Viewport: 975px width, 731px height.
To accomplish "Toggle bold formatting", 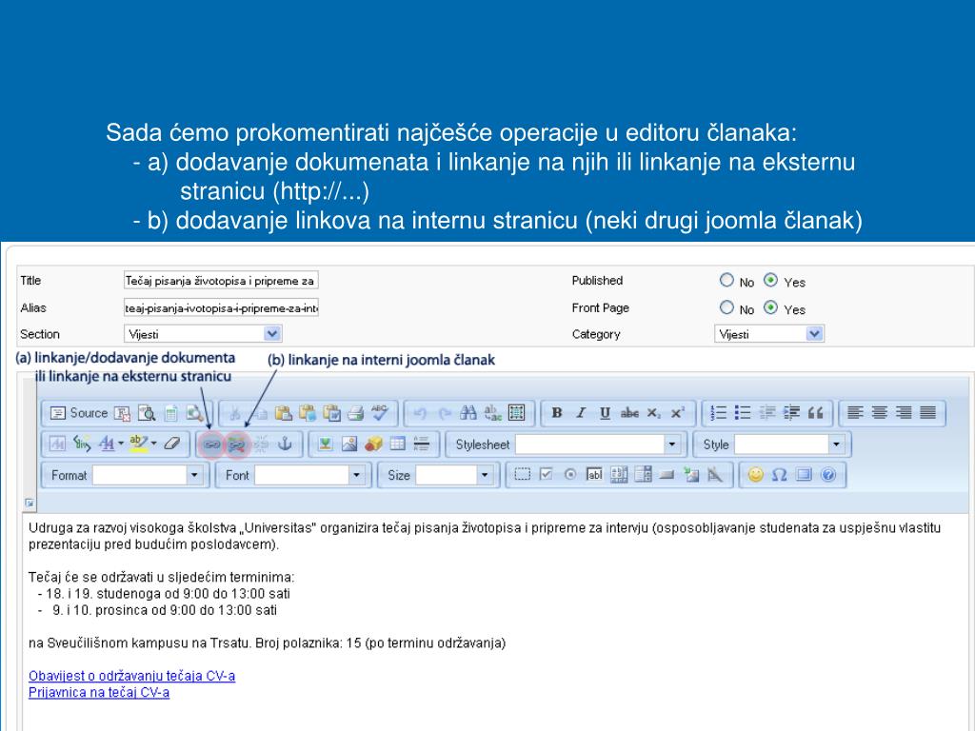I will coord(557,413).
